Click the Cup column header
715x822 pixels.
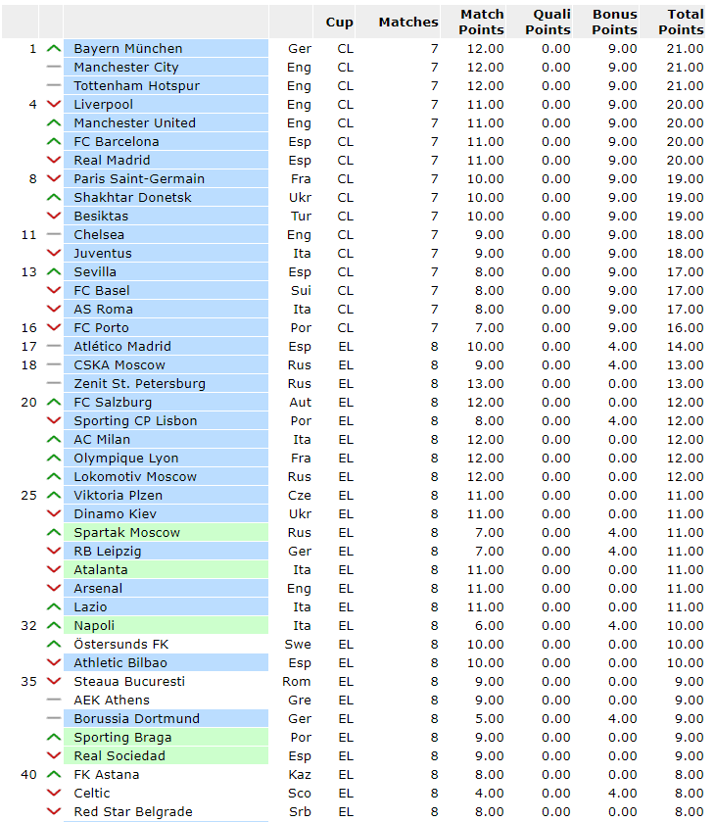tap(339, 22)
